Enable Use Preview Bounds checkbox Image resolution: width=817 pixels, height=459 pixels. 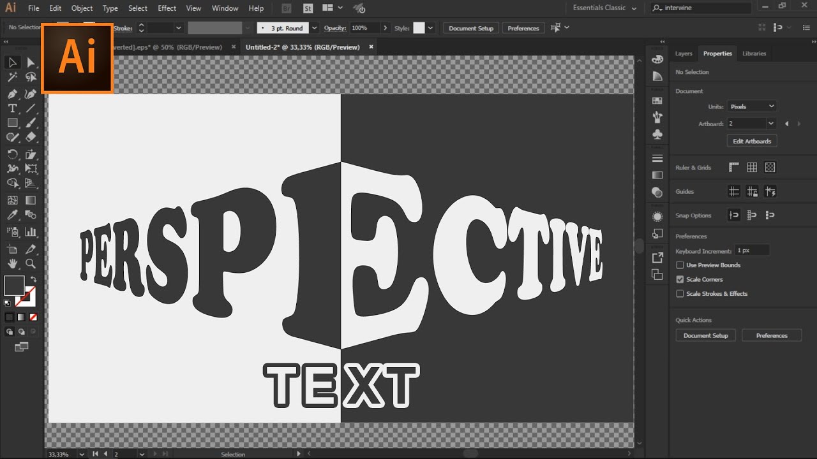[680, 265]
